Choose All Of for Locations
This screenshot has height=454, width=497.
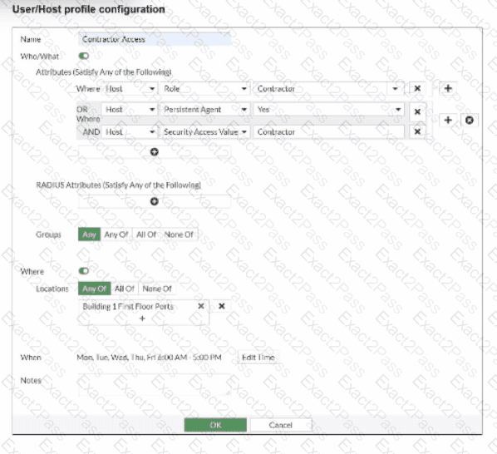(125, 289)
